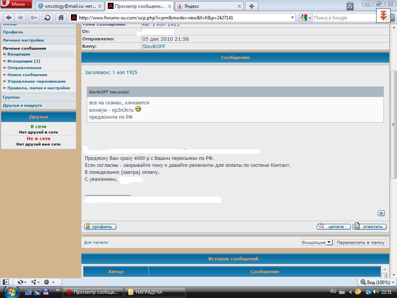Close the Просмотр сообщений tab

coord(169,6)
